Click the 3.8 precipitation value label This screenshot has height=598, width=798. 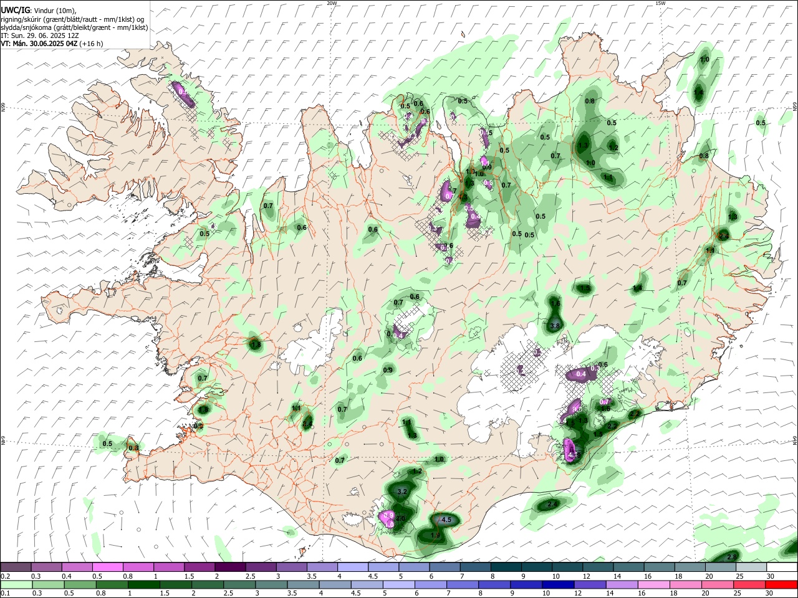point(556,326)
